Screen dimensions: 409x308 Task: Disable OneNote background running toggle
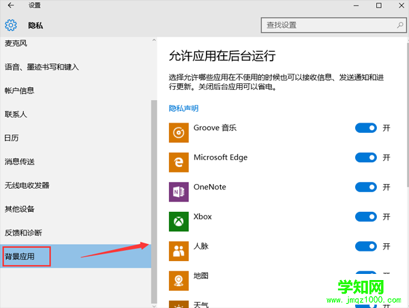365,187
